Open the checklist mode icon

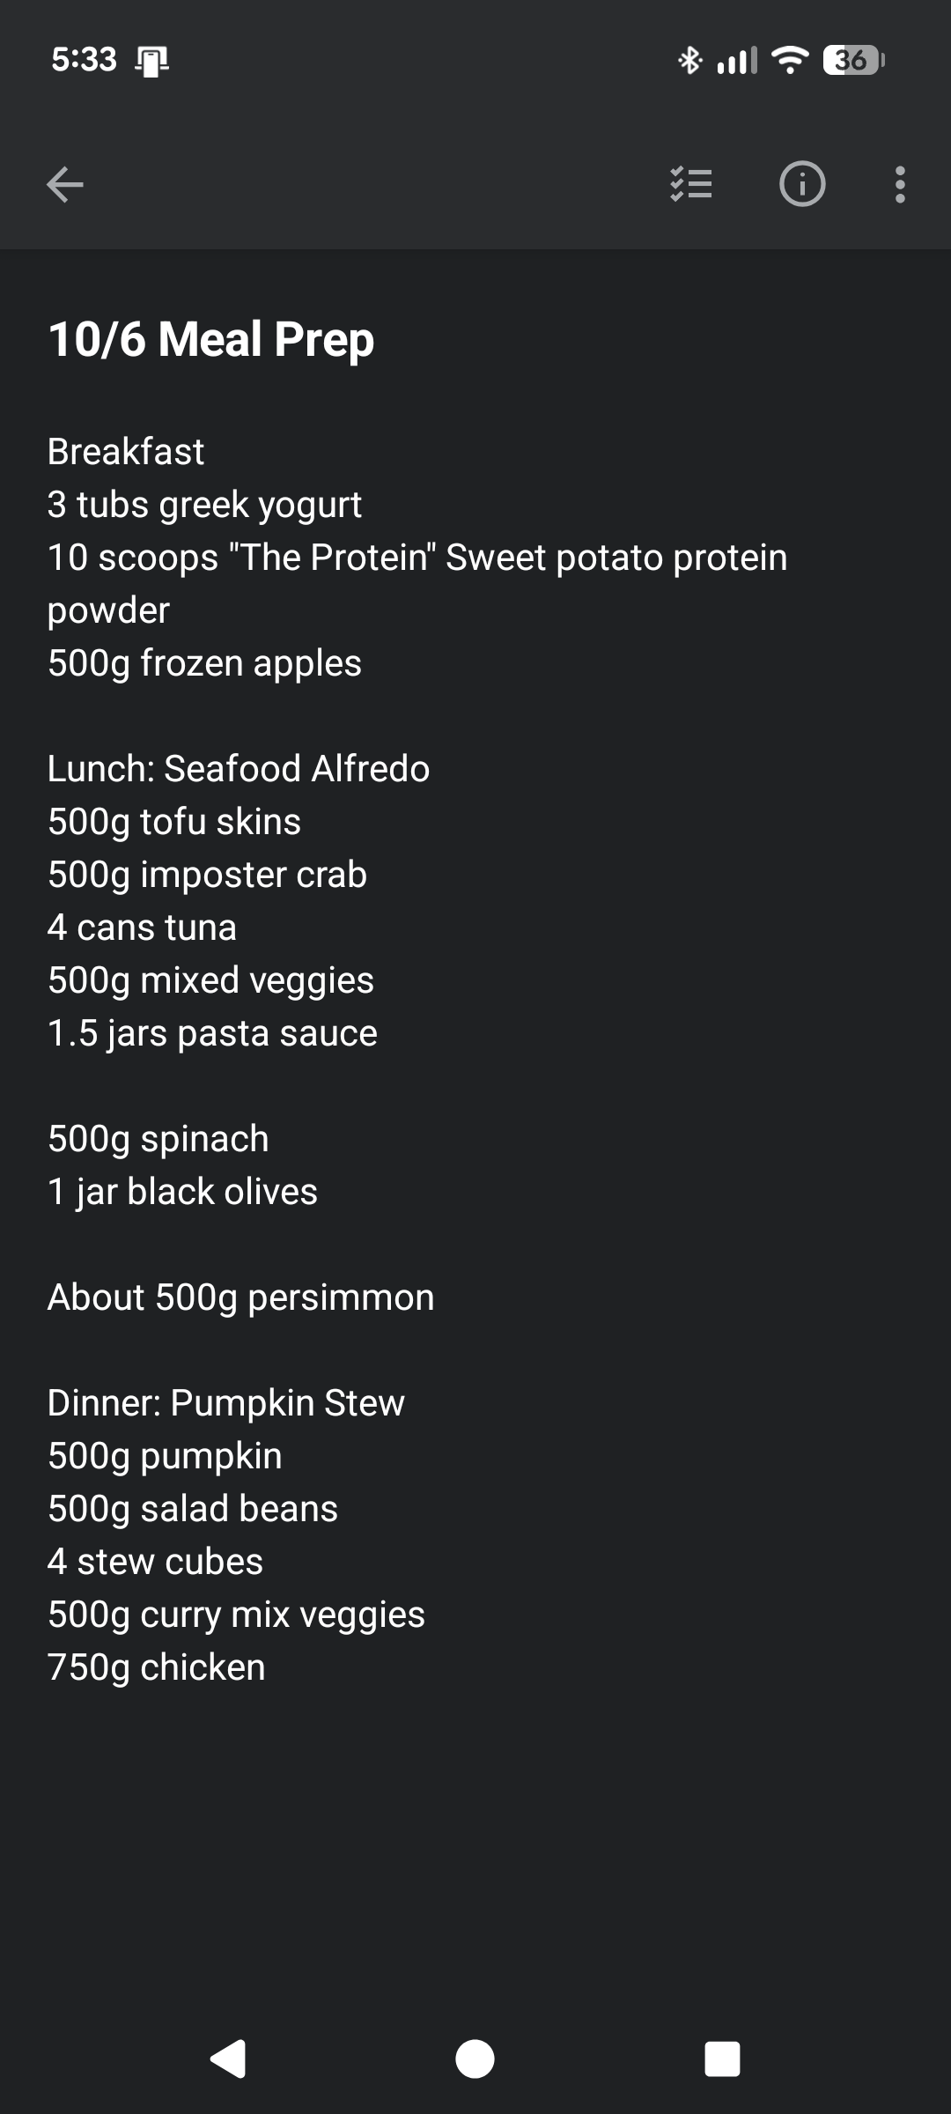[691, 185]
